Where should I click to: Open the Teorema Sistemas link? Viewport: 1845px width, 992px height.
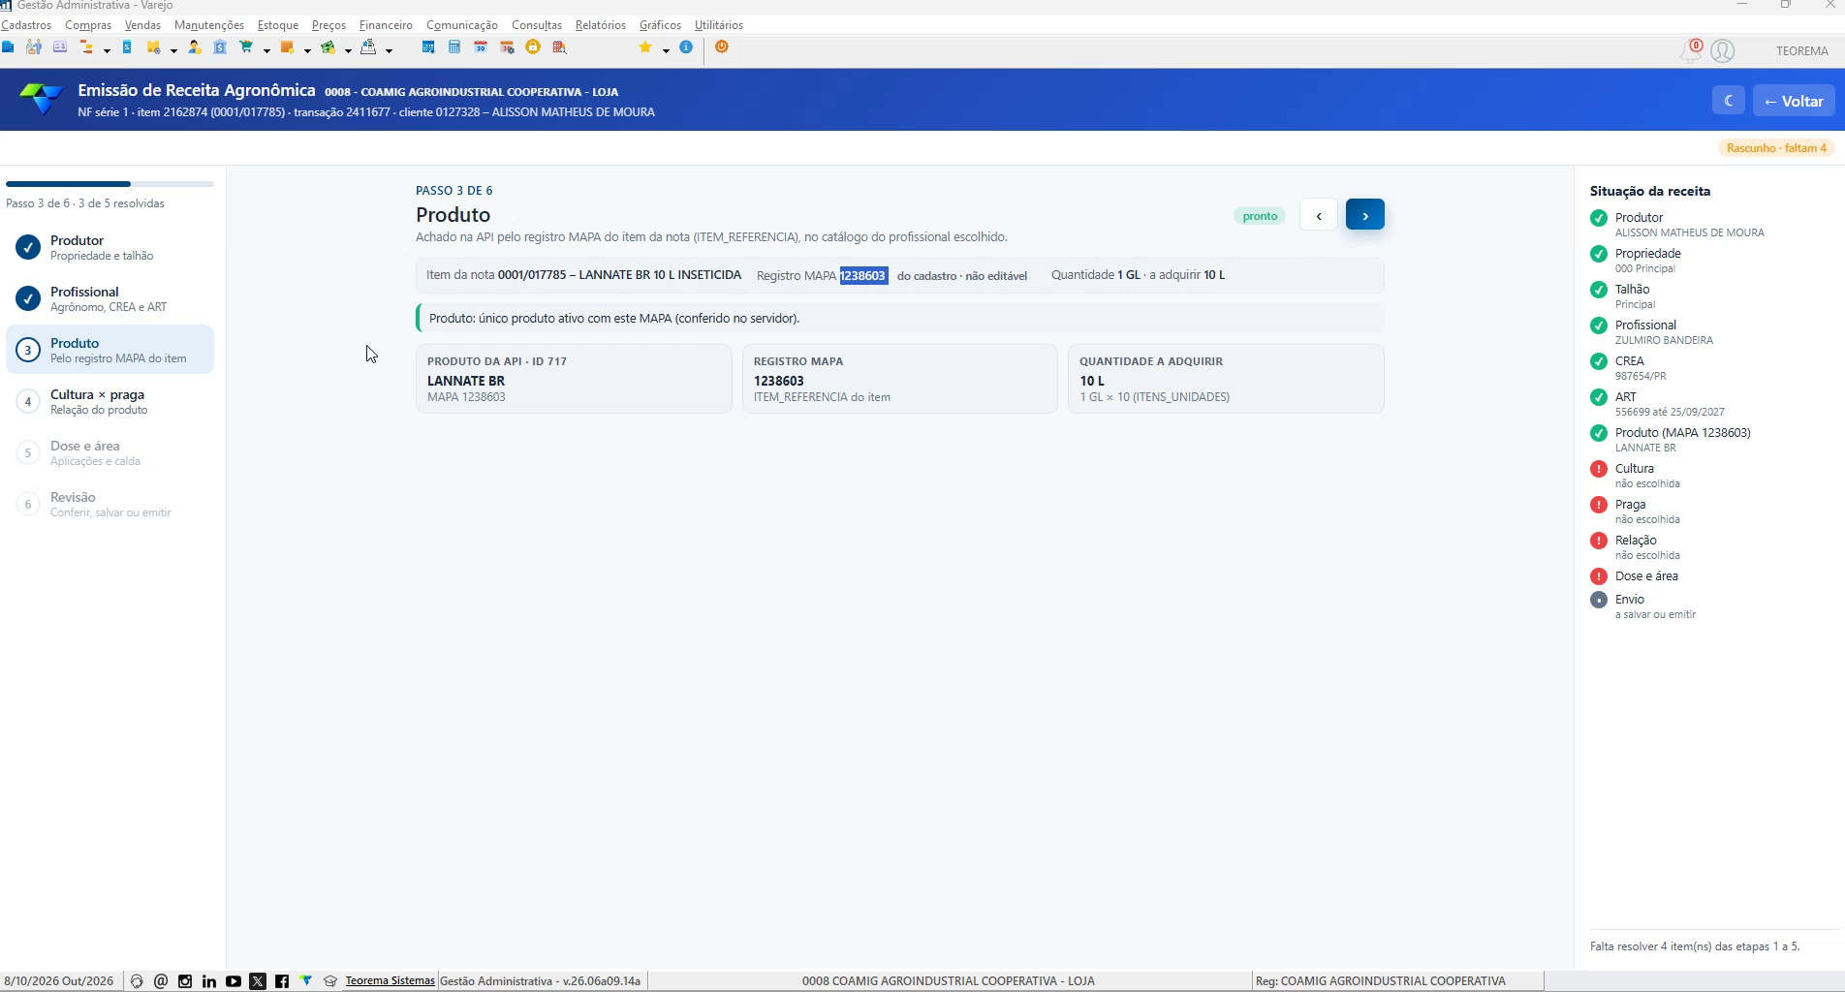click(x=390, y=980)
